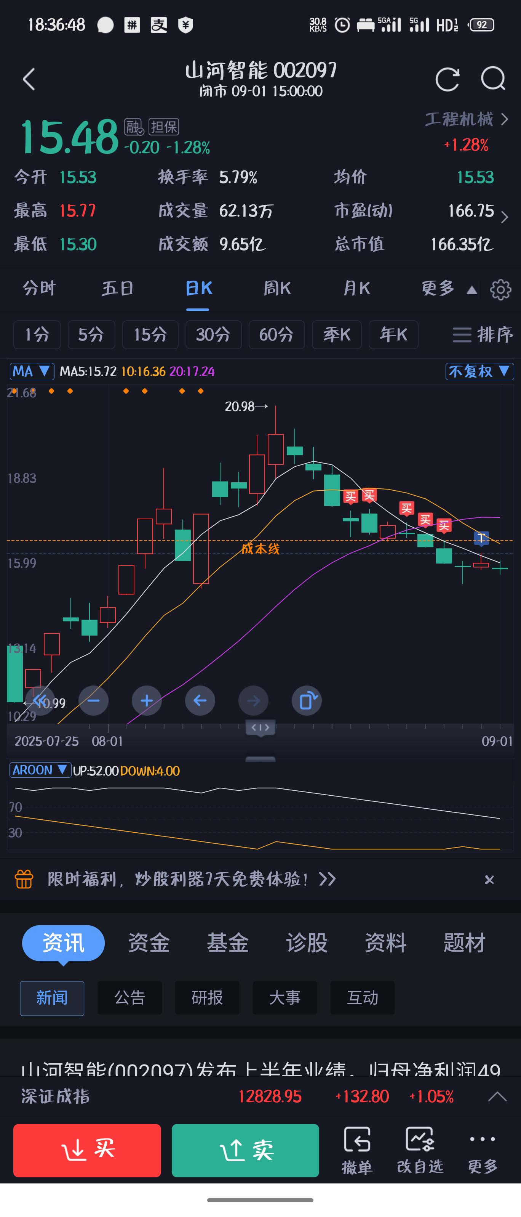Open the 7-day free trial promotion link

click(192, 879)
